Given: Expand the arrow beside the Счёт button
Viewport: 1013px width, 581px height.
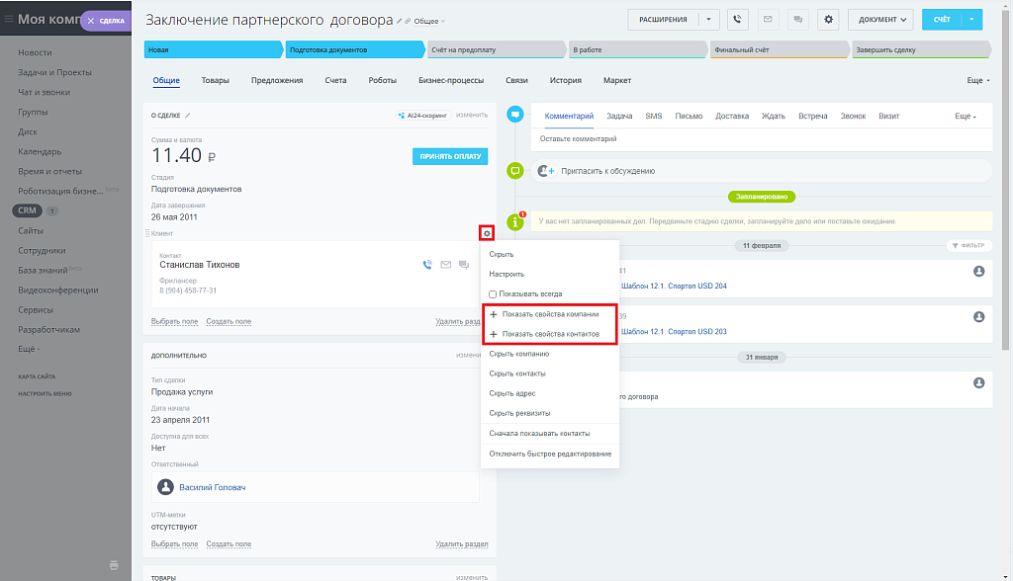Looking at the screenshot, I should (x=972, y=19).
